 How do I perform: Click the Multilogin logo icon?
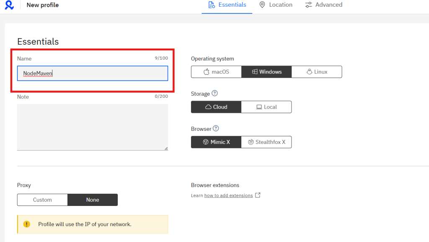click(9, 5)
